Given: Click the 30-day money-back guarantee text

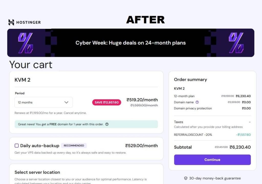Looking at the screenshot, I should click(215, 178).
